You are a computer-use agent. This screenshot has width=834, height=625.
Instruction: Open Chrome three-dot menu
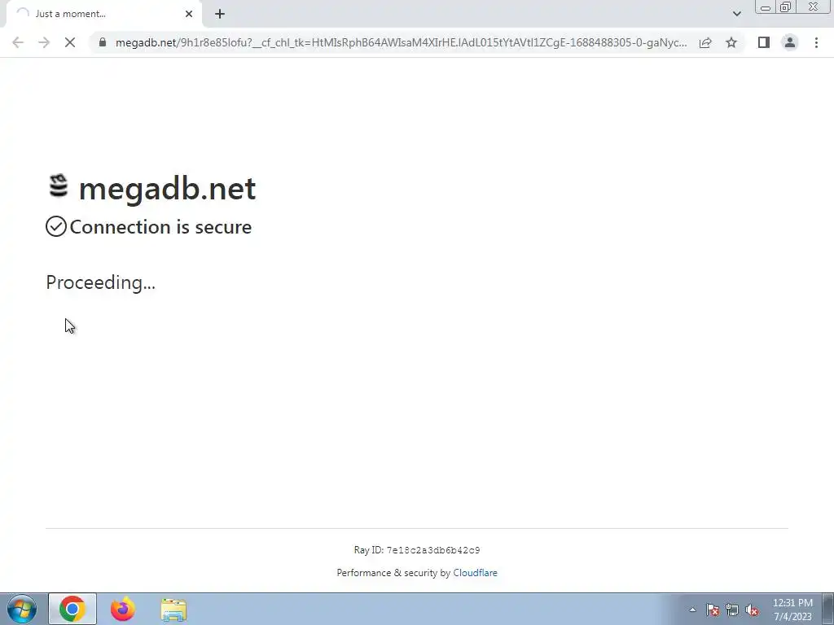pyautogui.click(x=816, y=42)
